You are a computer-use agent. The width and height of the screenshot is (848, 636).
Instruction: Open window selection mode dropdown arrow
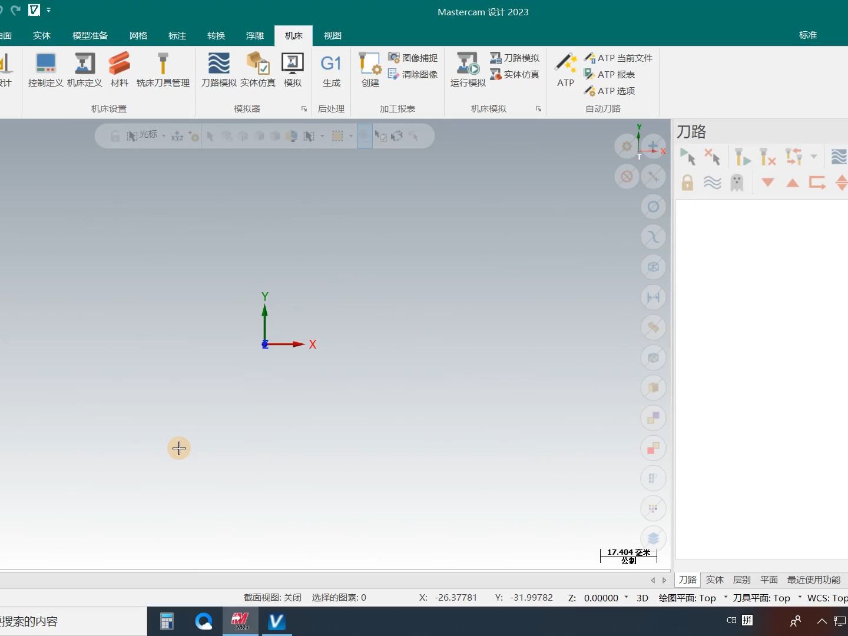click(322, 136)
